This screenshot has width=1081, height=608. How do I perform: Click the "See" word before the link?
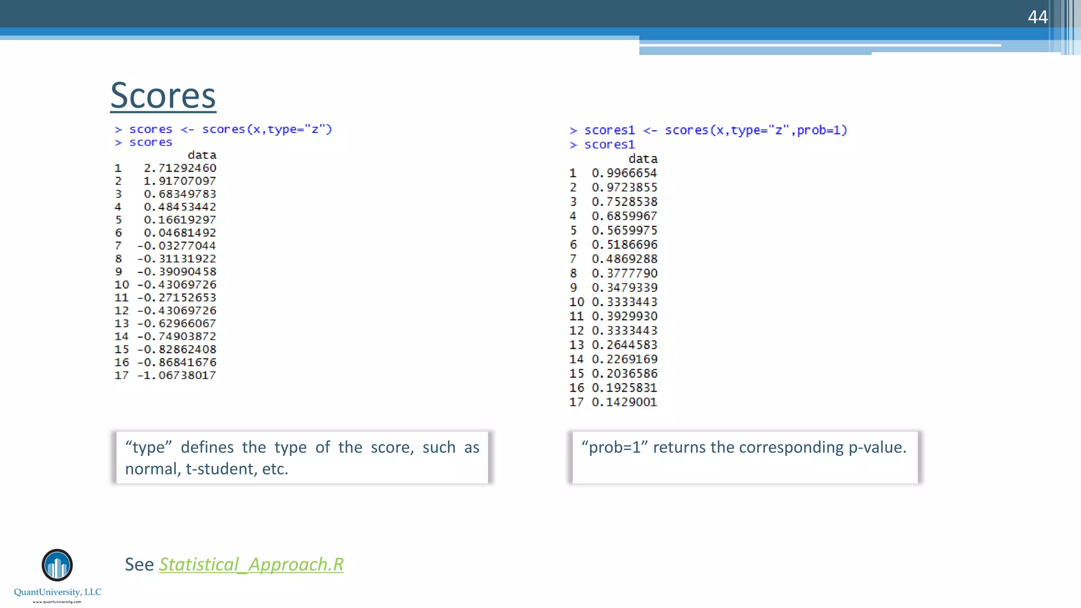point(139,564)
